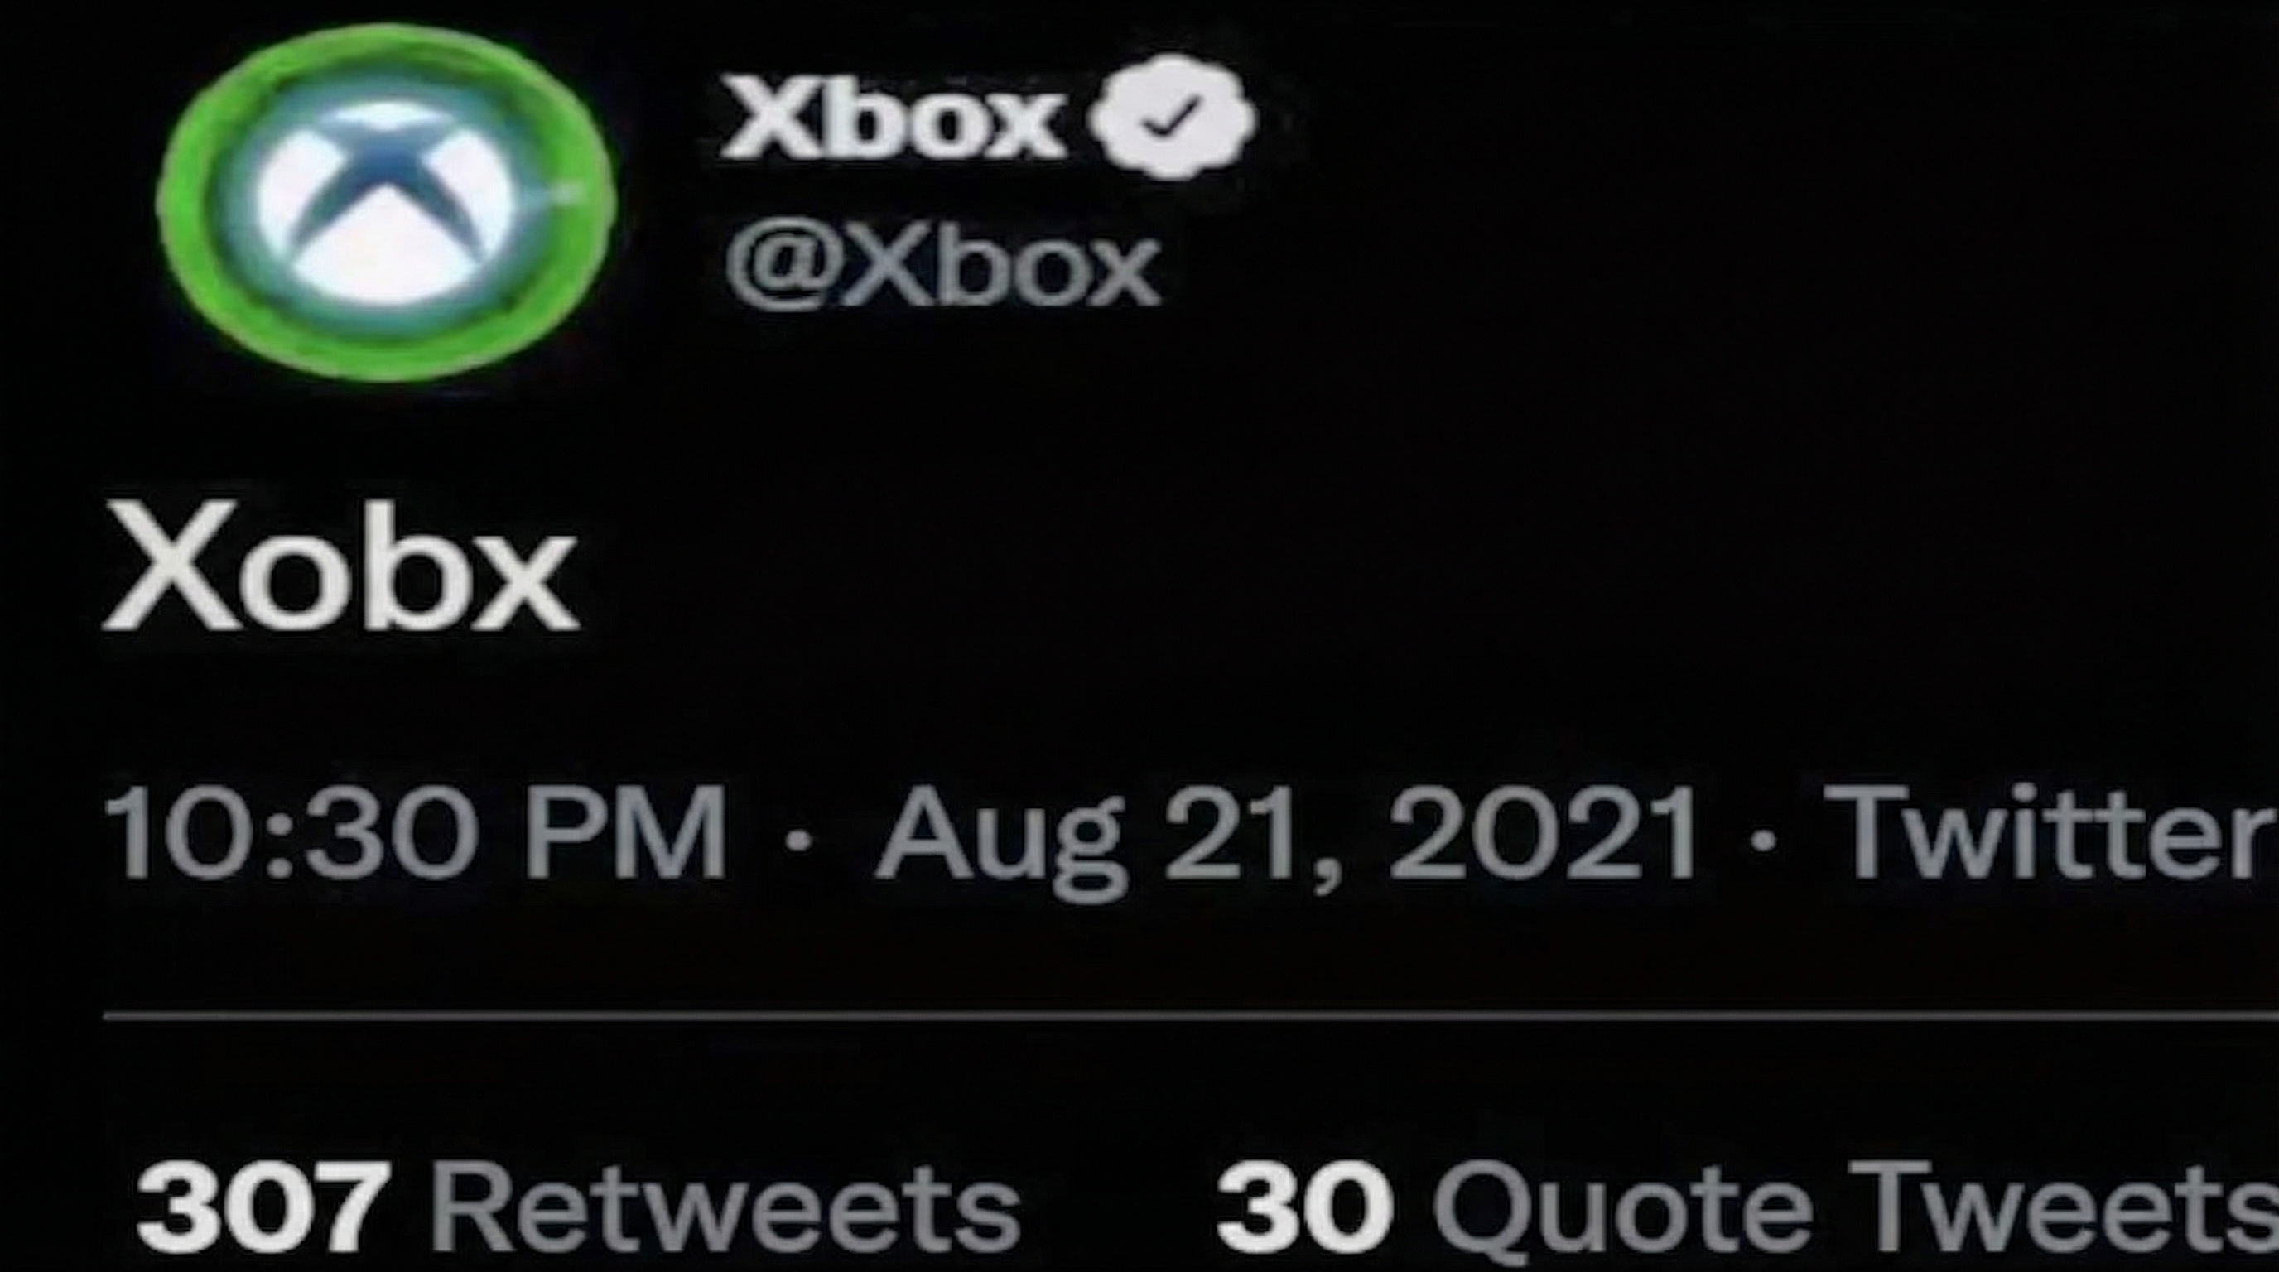Click the word Retweets
The image size is (2279, 1272).
725,1207
